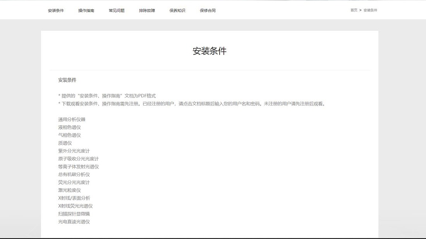Click 扫描探针显微镜 link

click(74, 214)
